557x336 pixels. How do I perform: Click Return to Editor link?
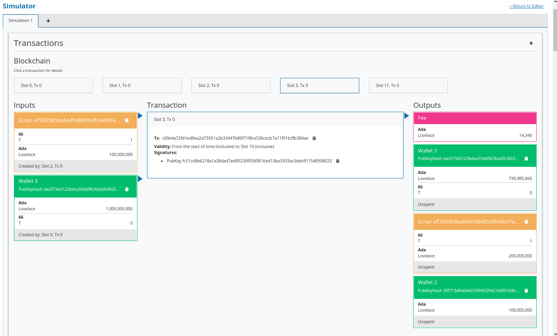[x=526, y=6]
